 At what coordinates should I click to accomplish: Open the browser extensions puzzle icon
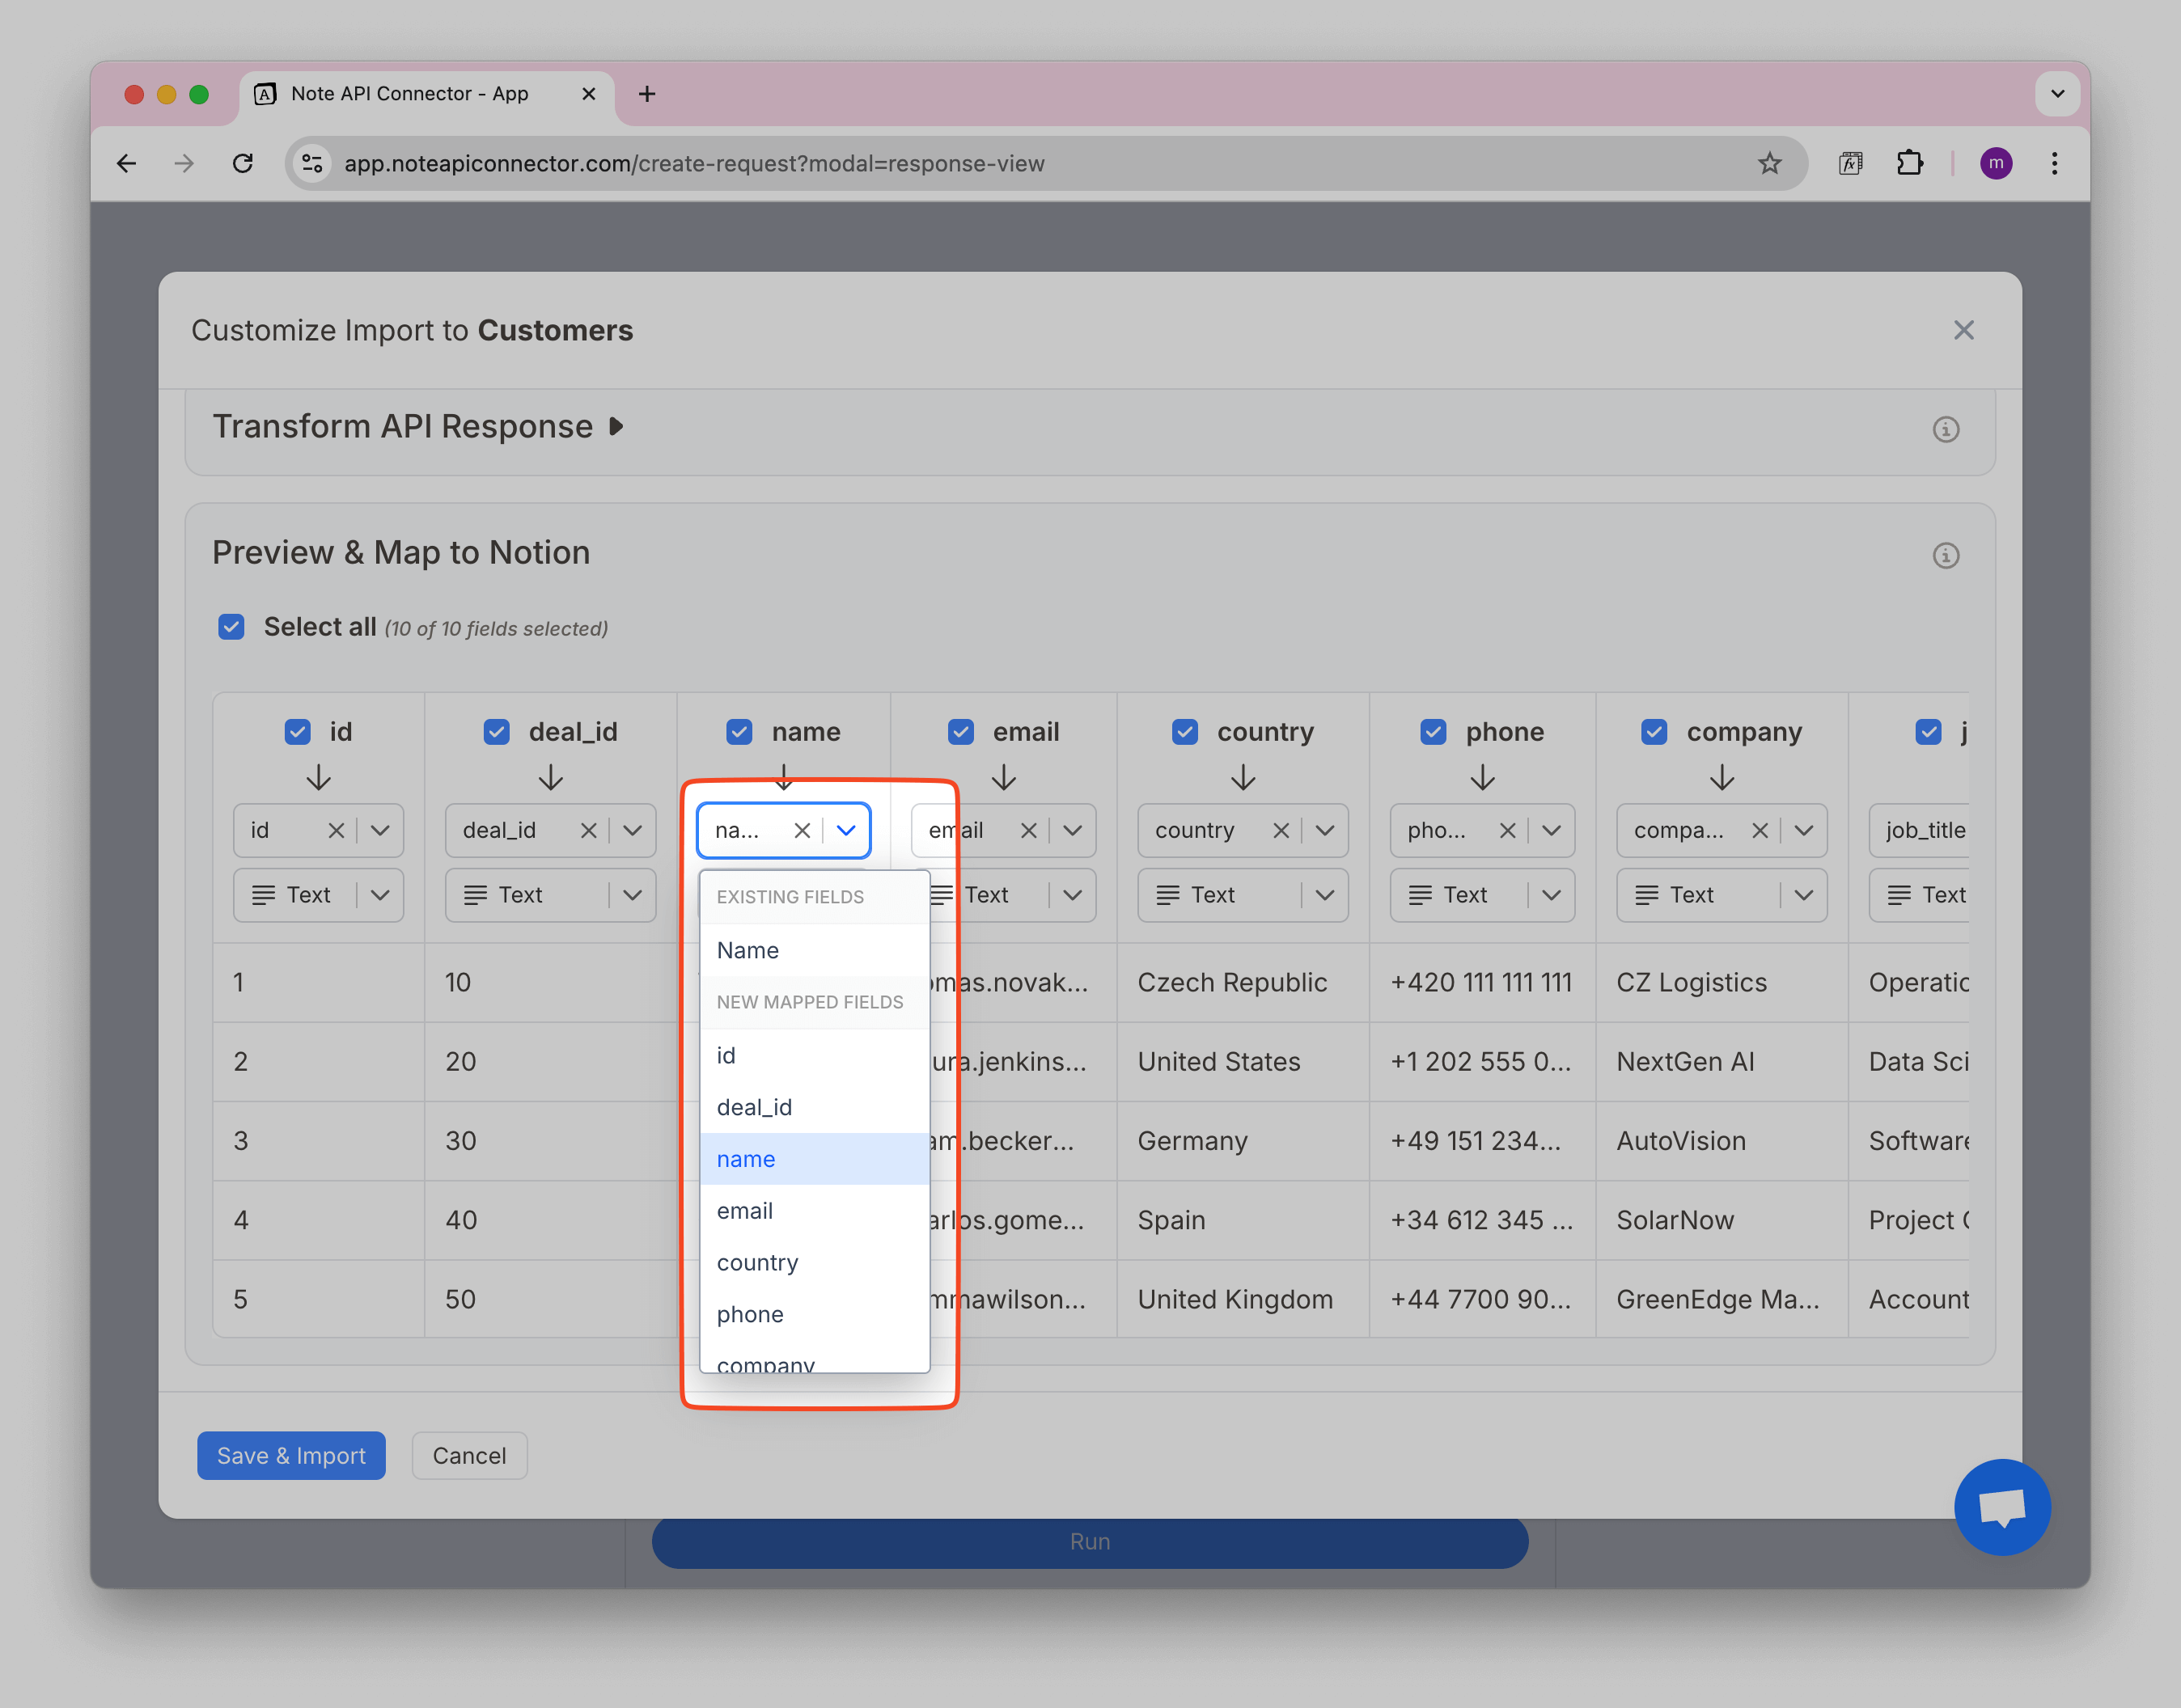click(x=1909, y=163)
